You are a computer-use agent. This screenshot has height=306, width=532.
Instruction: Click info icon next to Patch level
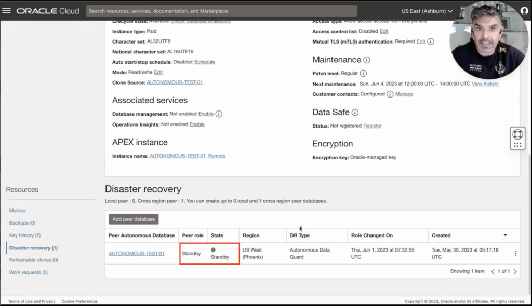pyautogui.click(x=363, y=74)
